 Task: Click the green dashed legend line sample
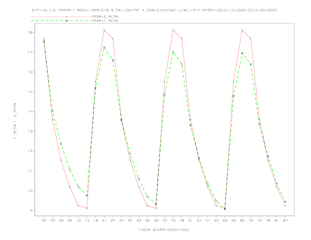[61, 21]
